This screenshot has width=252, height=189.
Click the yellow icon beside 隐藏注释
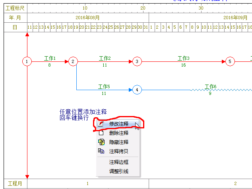pos(101,142)
